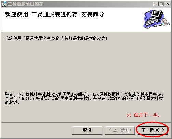Minimize the 三易通服装进销存 installer window

click(156, 4)
